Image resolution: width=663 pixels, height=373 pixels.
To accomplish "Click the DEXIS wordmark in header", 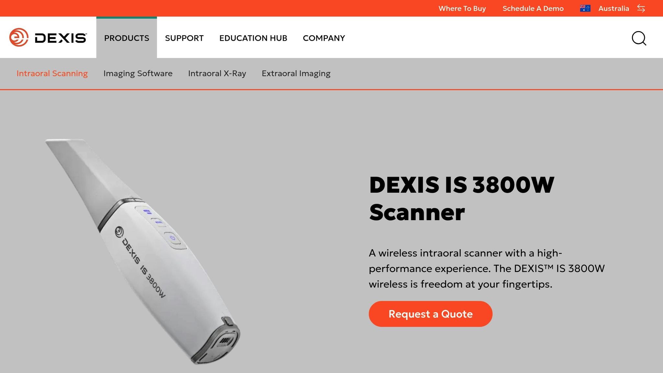I will [61, 38].
